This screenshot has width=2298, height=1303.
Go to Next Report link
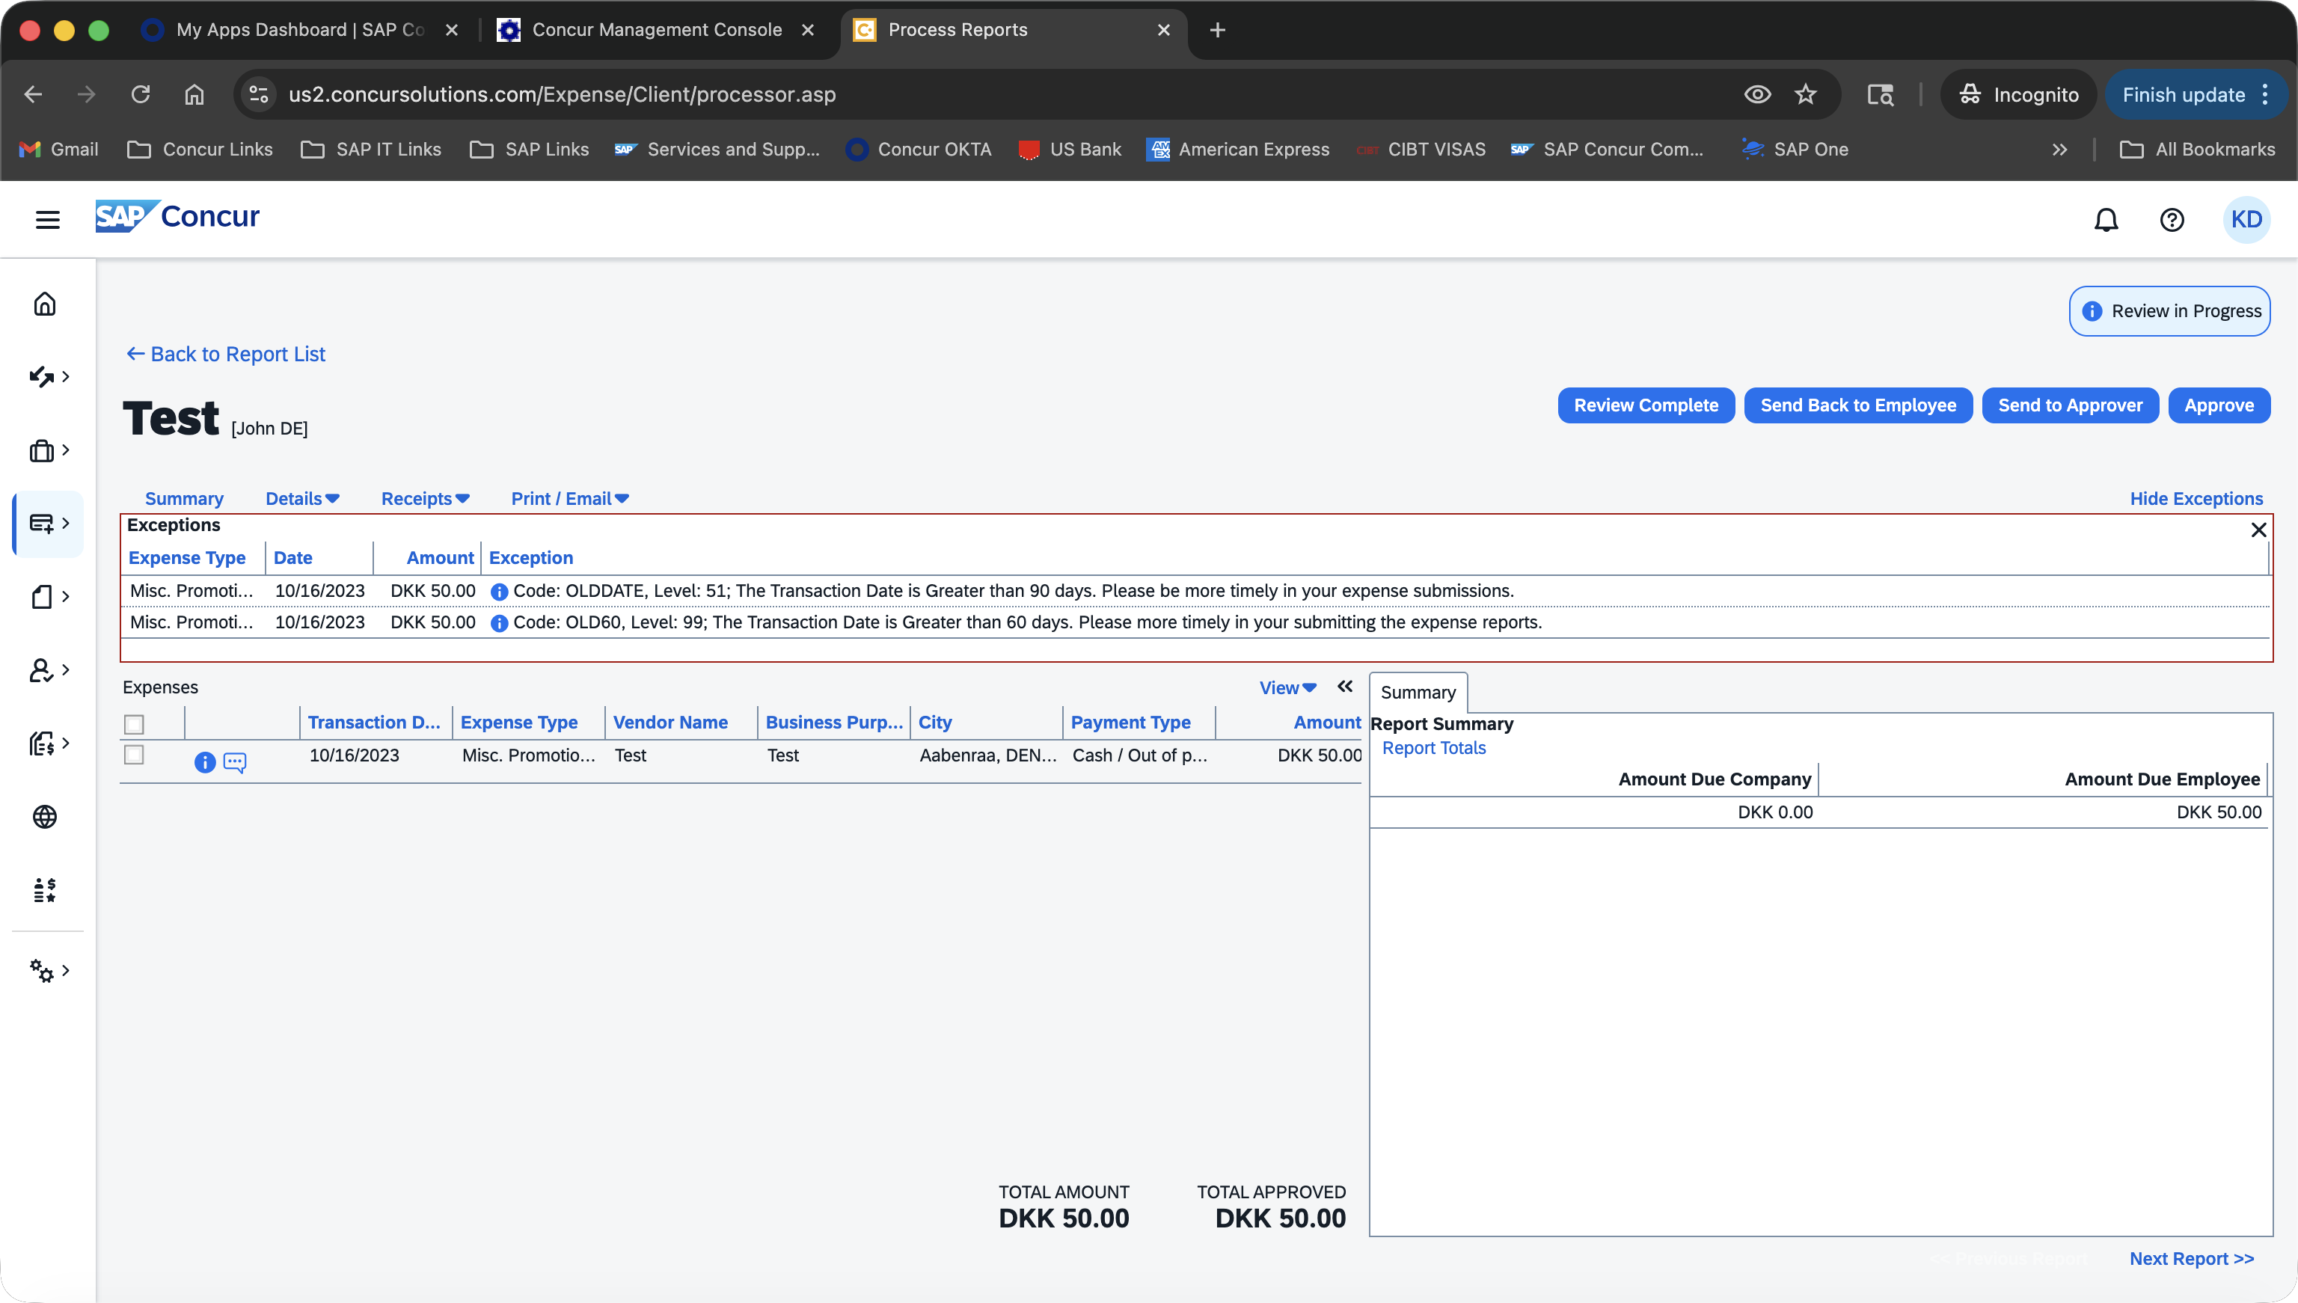pyautogui.click(x=2192, y=1258)
